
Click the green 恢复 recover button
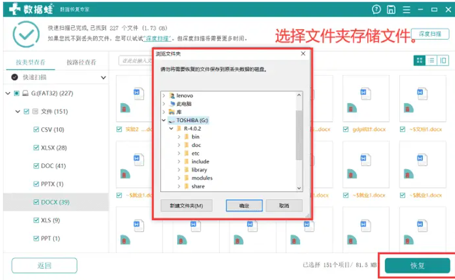[x=417, y=265]
